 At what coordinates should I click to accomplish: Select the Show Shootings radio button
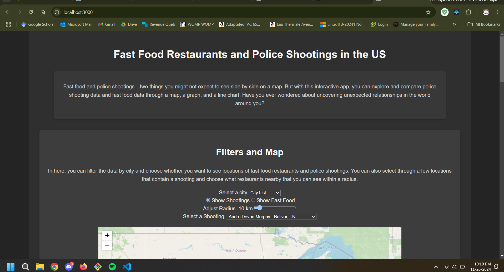pyautogui.click(x=208, y=200)
